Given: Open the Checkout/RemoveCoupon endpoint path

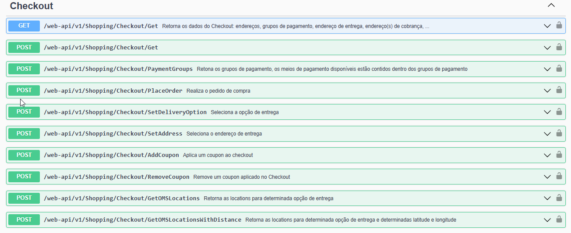Looking at the screenshot, I should [x=117, y=177].
